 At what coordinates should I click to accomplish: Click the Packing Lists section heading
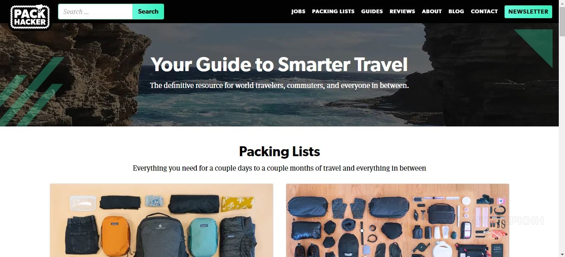pos(280,151)
